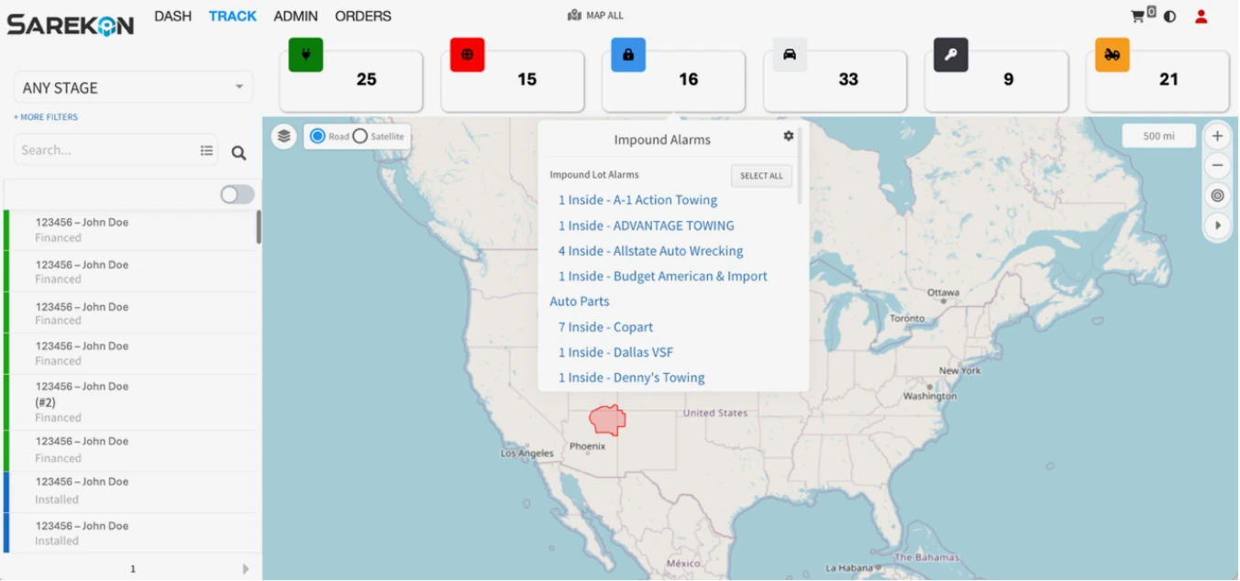Click the red globe alert icon
Image resolution: width=1240 pixels, height=581 pixels.
(467, 55)
